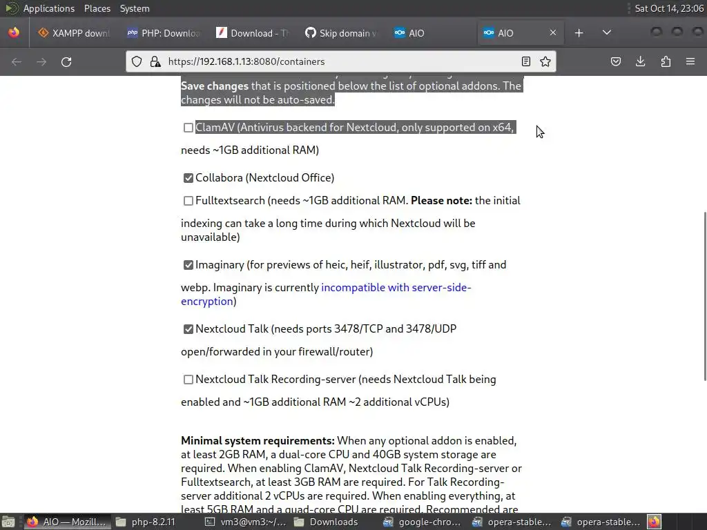The image size is (707, 530).
Task: Switch to the Skip domain GitHub tab
Action: click(341, 33)
